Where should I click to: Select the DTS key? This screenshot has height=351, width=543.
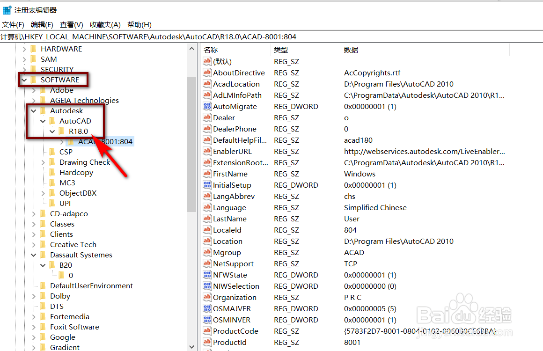click(x=57, y=307)
